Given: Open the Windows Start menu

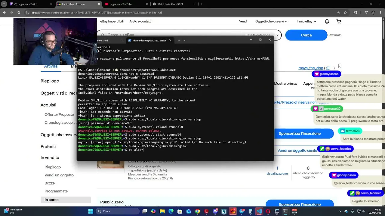Looking at the screenshot, I should tap(91, 211).
